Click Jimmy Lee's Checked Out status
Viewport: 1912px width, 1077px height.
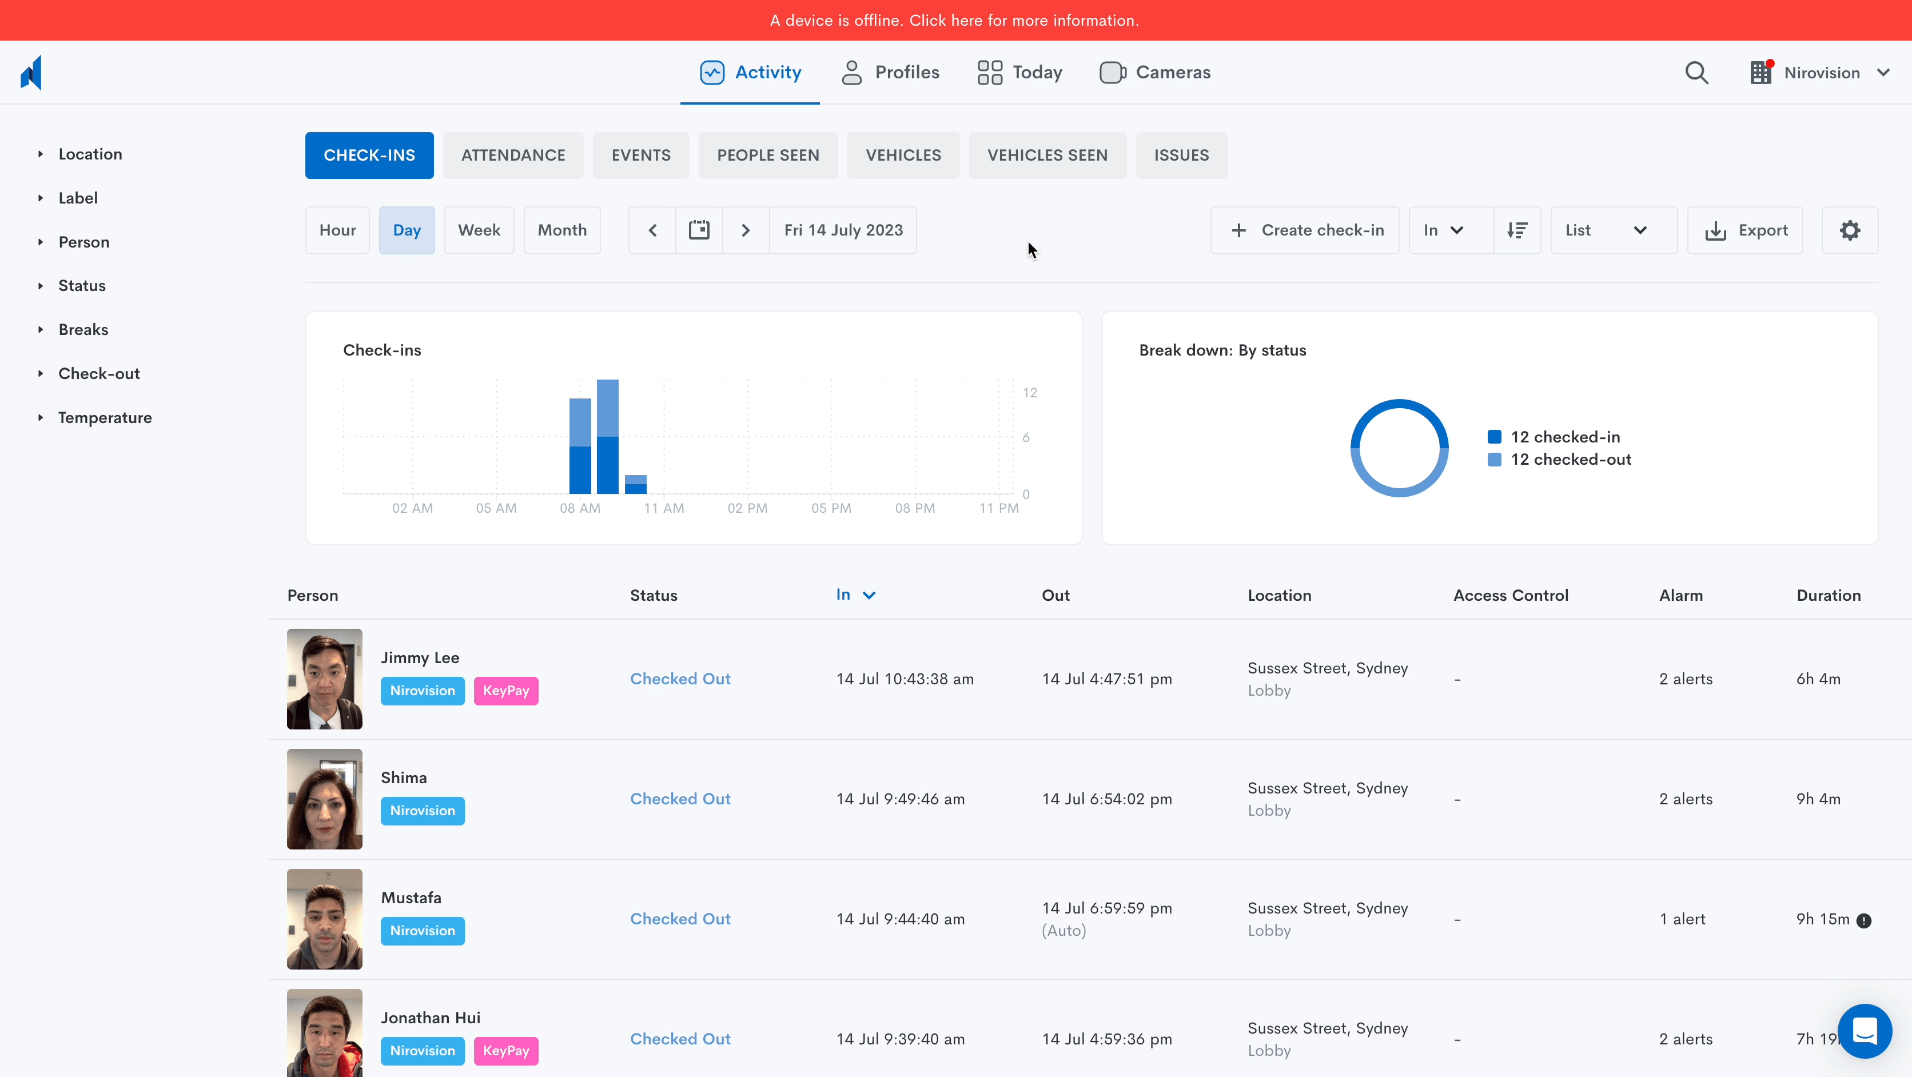point(680,679)
